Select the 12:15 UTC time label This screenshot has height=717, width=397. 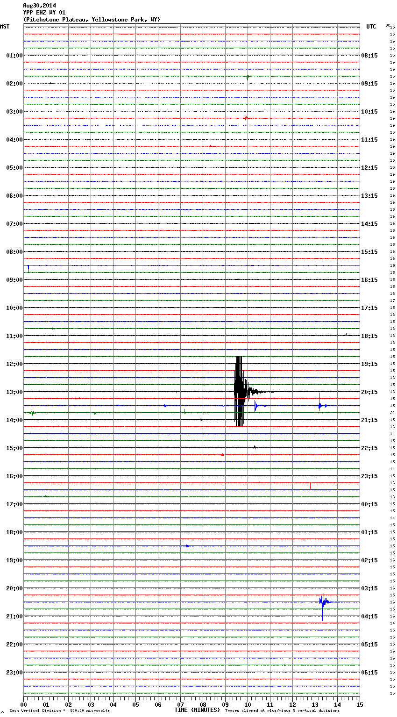369,168
